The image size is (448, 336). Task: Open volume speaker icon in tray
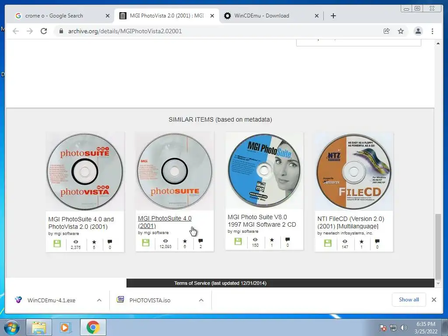click(404, 328)
